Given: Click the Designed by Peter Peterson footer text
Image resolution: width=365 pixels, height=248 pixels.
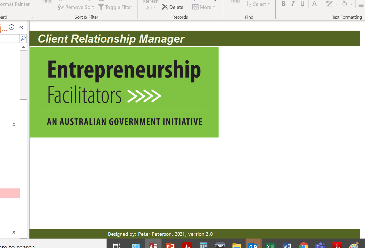Looking at the screenshot, I should [160, 234].
